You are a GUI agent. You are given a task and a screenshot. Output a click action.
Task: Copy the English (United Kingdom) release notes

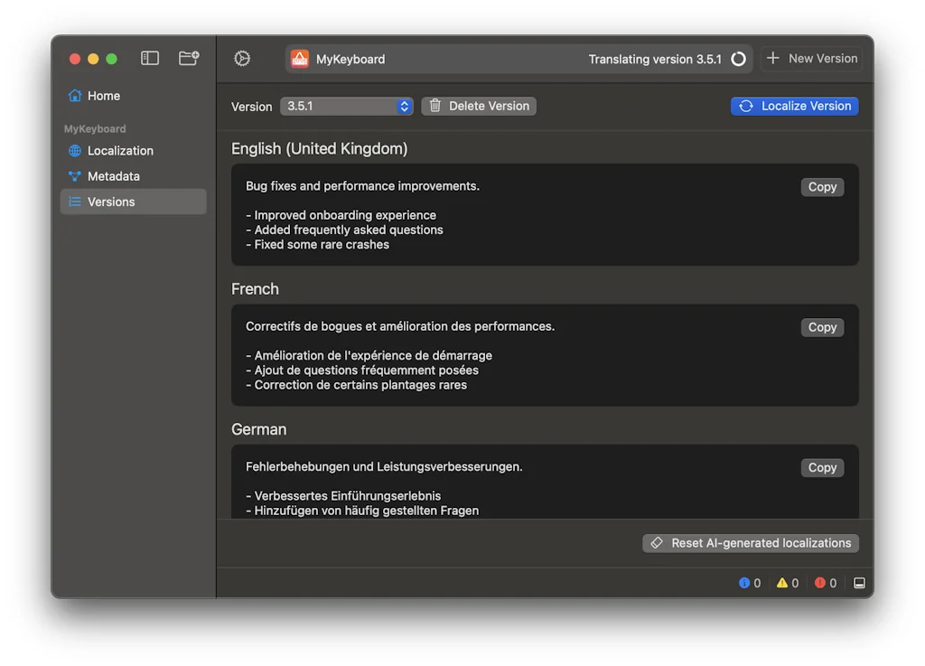click(821, 187)
